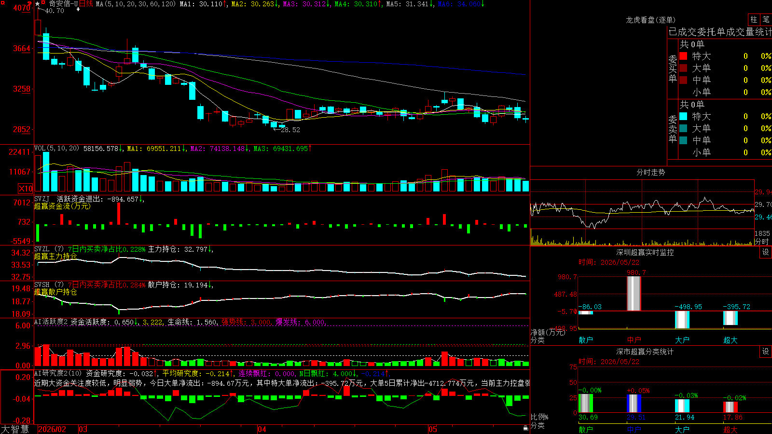
Task: Click the -498.95 大户 net amount bar
Action: 682,320
